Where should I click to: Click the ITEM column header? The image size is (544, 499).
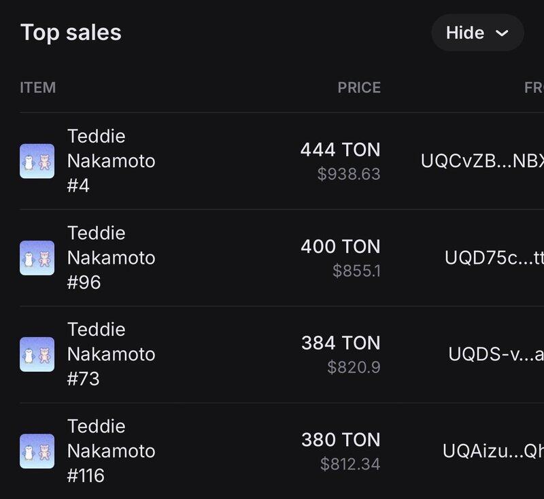click(x=38, y=88)
